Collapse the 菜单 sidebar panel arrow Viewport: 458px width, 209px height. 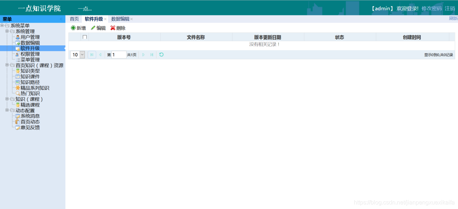[61, 19]
